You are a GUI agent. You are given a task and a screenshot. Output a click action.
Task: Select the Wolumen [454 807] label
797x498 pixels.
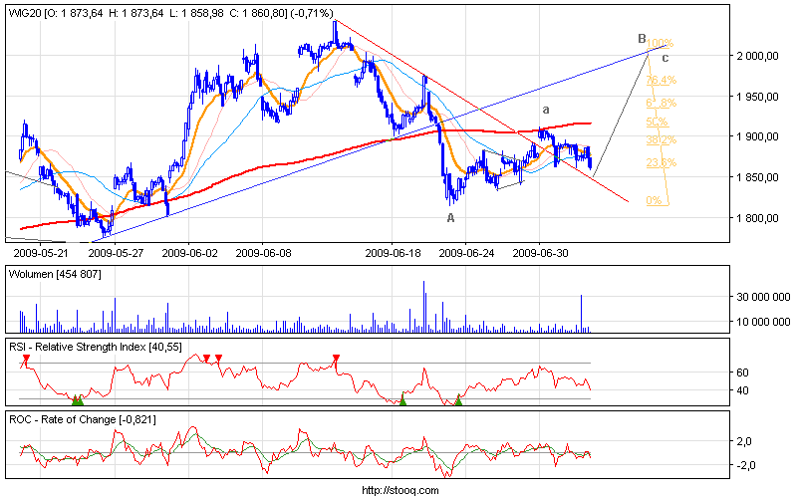point(55,275)
